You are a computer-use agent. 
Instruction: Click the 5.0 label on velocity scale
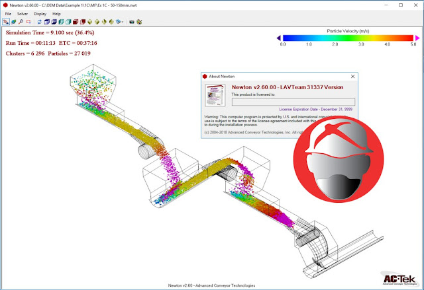click(413, 44)
